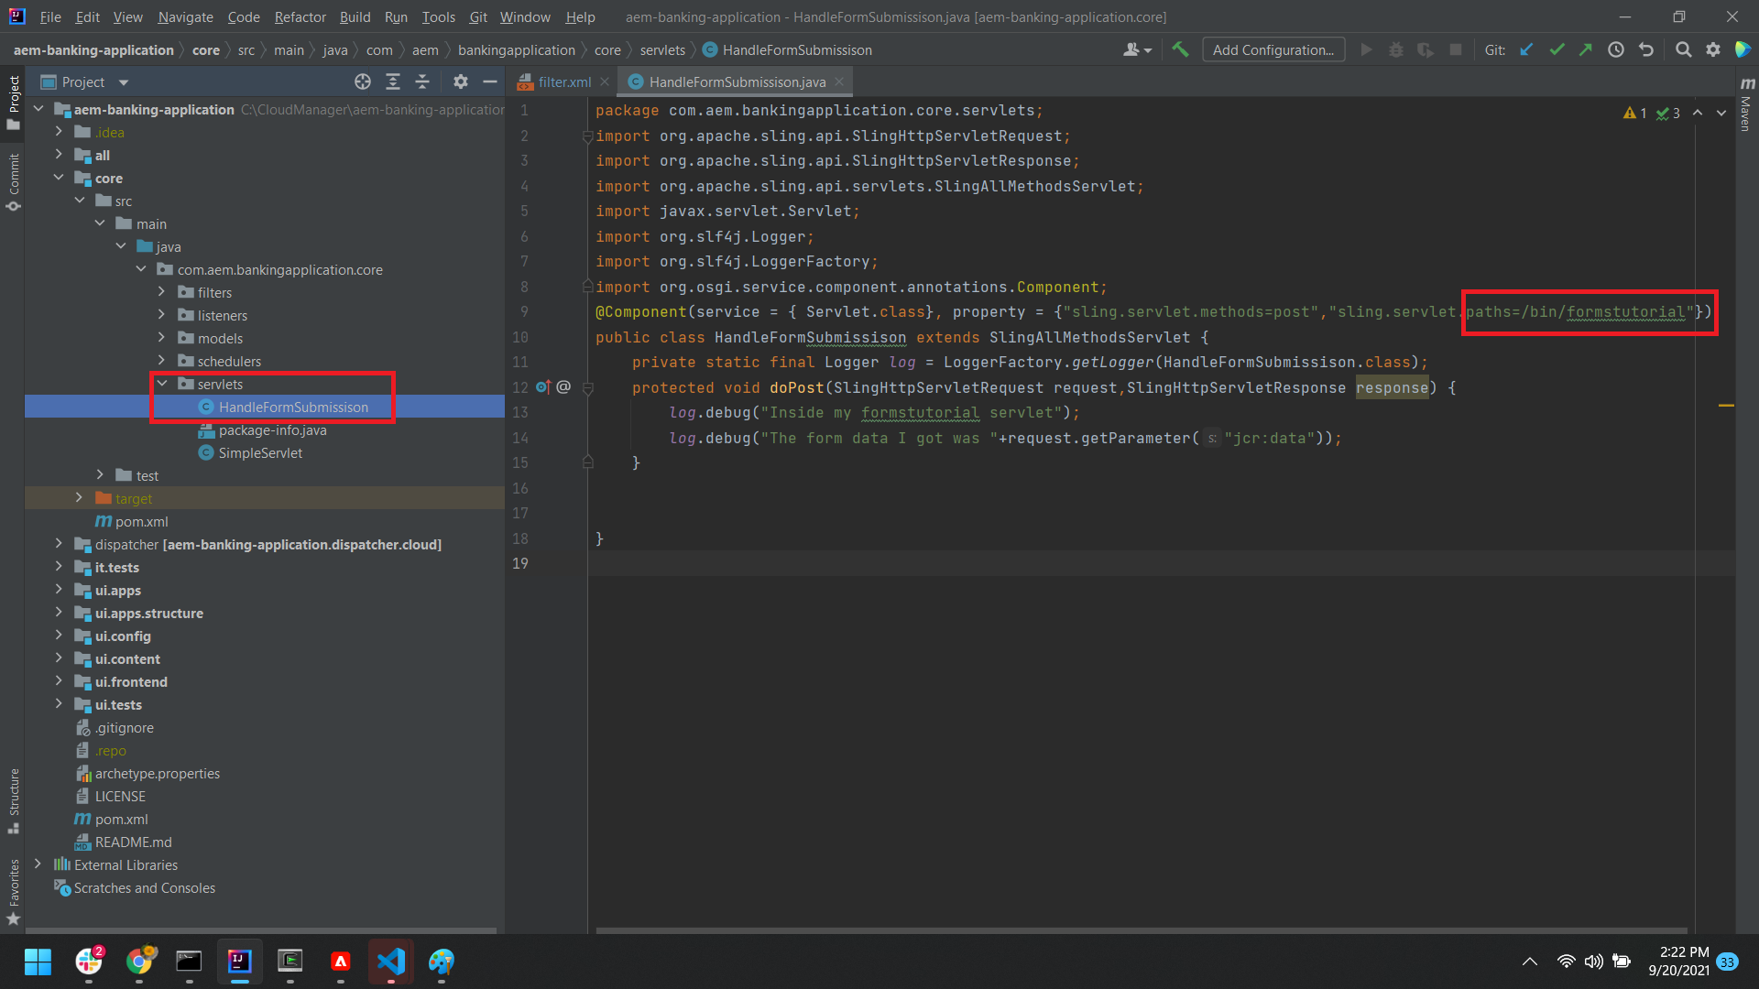Image resolution: width=1759 pixels, height=989 pixels.
Task: Toggle the Commit tool window
Action: pyautogui.click(x=14, y=180)
